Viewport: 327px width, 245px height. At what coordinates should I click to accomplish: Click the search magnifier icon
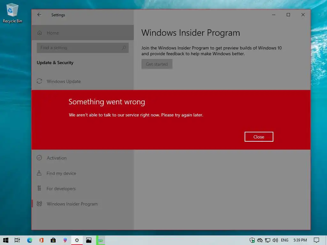[124, 48]
